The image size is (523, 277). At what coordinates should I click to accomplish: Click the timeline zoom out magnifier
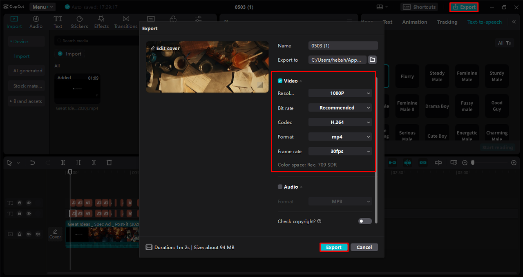(465, 163)
